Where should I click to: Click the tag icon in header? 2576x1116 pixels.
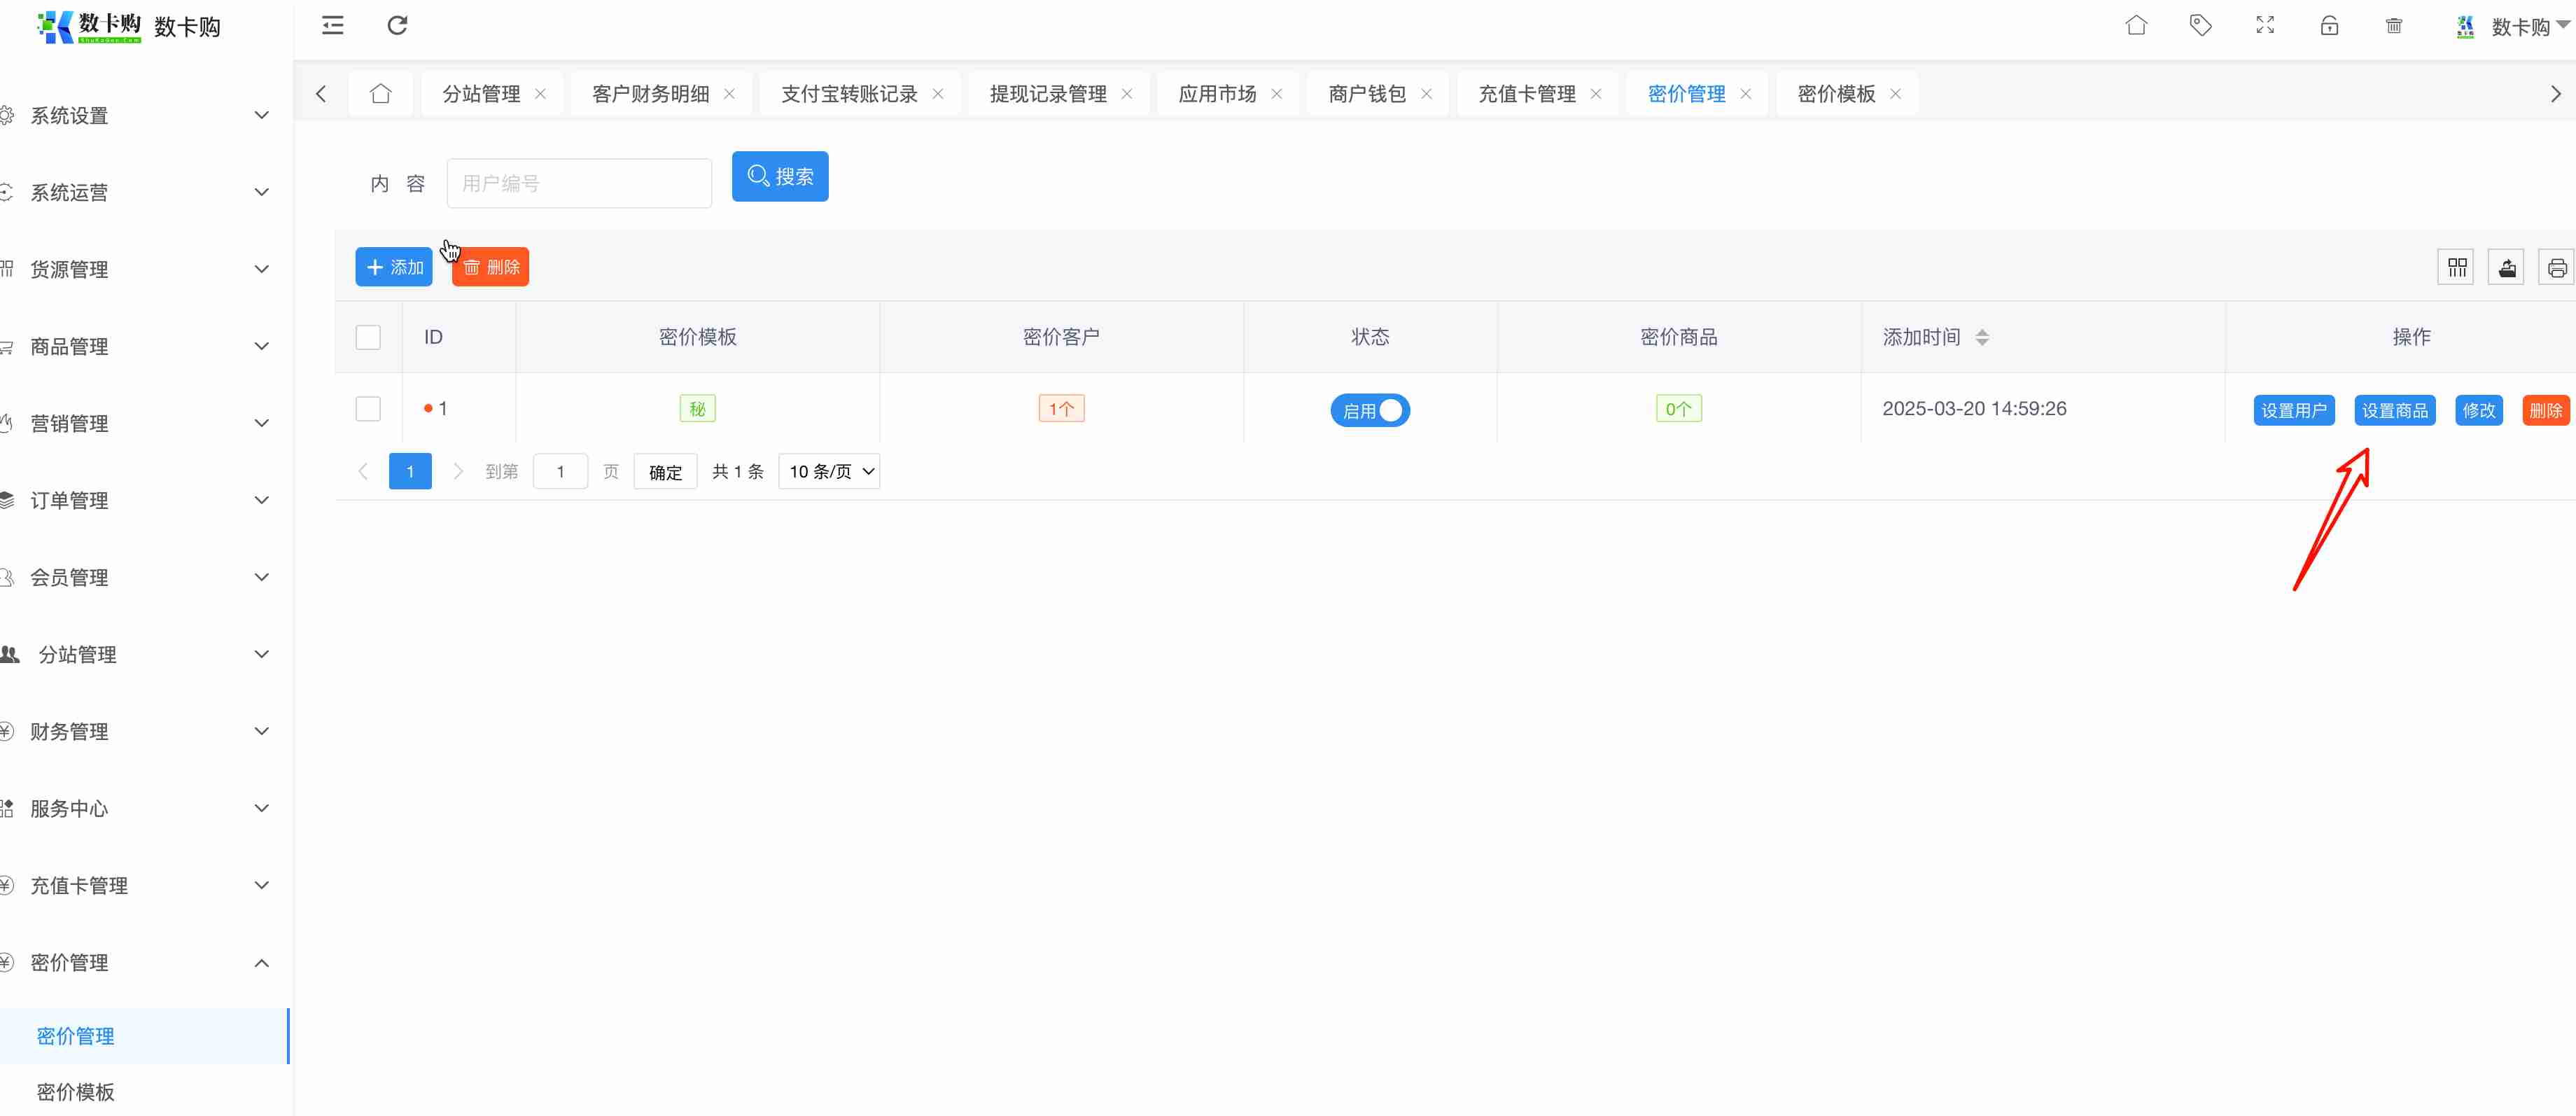pos(2200,25)
